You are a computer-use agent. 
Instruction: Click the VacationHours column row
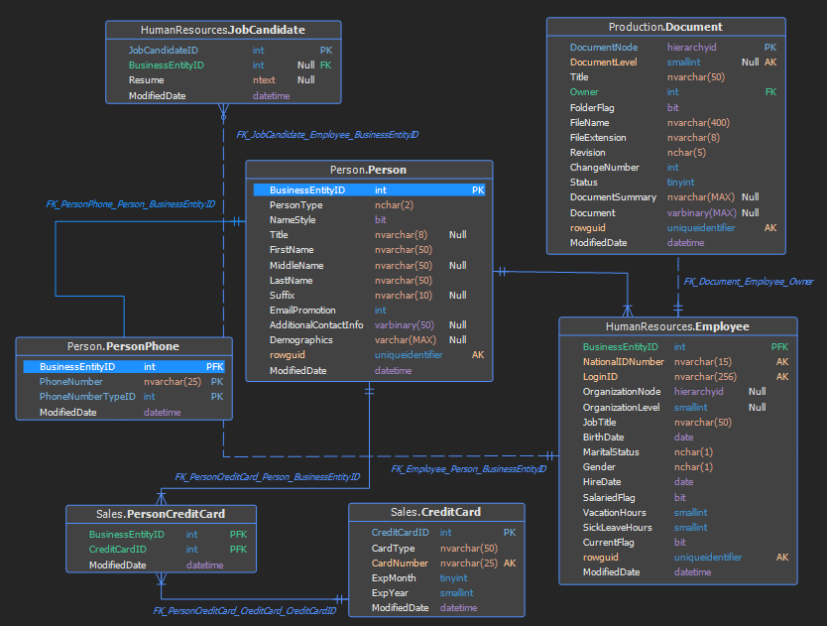click(678, 513)
